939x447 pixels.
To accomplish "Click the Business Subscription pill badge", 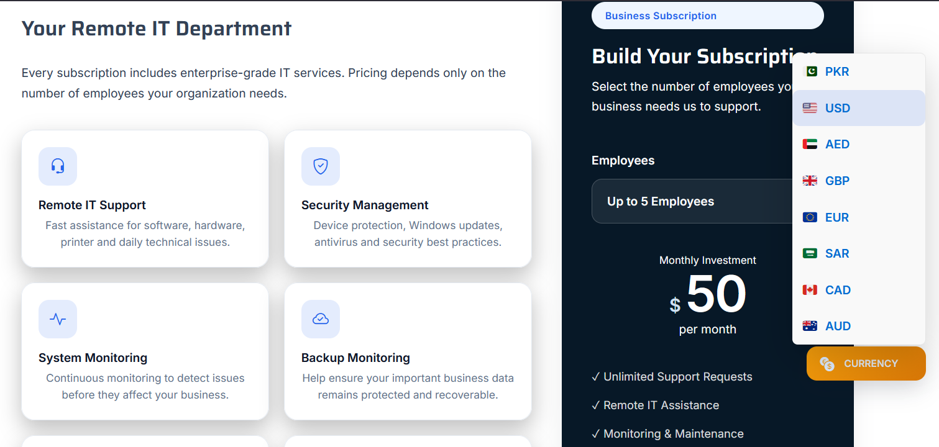I will click(707, 16).
